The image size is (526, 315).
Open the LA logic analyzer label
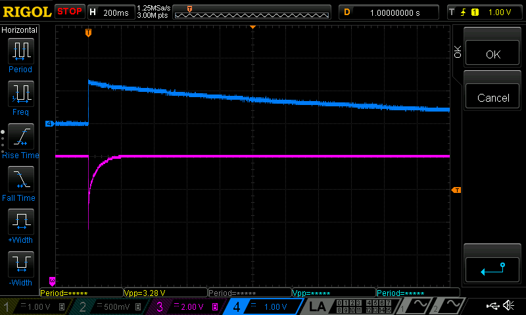tap(318, 306)
